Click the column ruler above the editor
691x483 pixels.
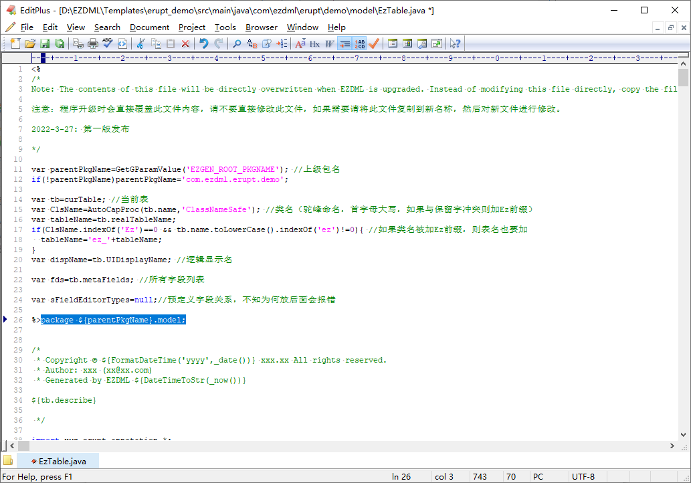[355, 58]
